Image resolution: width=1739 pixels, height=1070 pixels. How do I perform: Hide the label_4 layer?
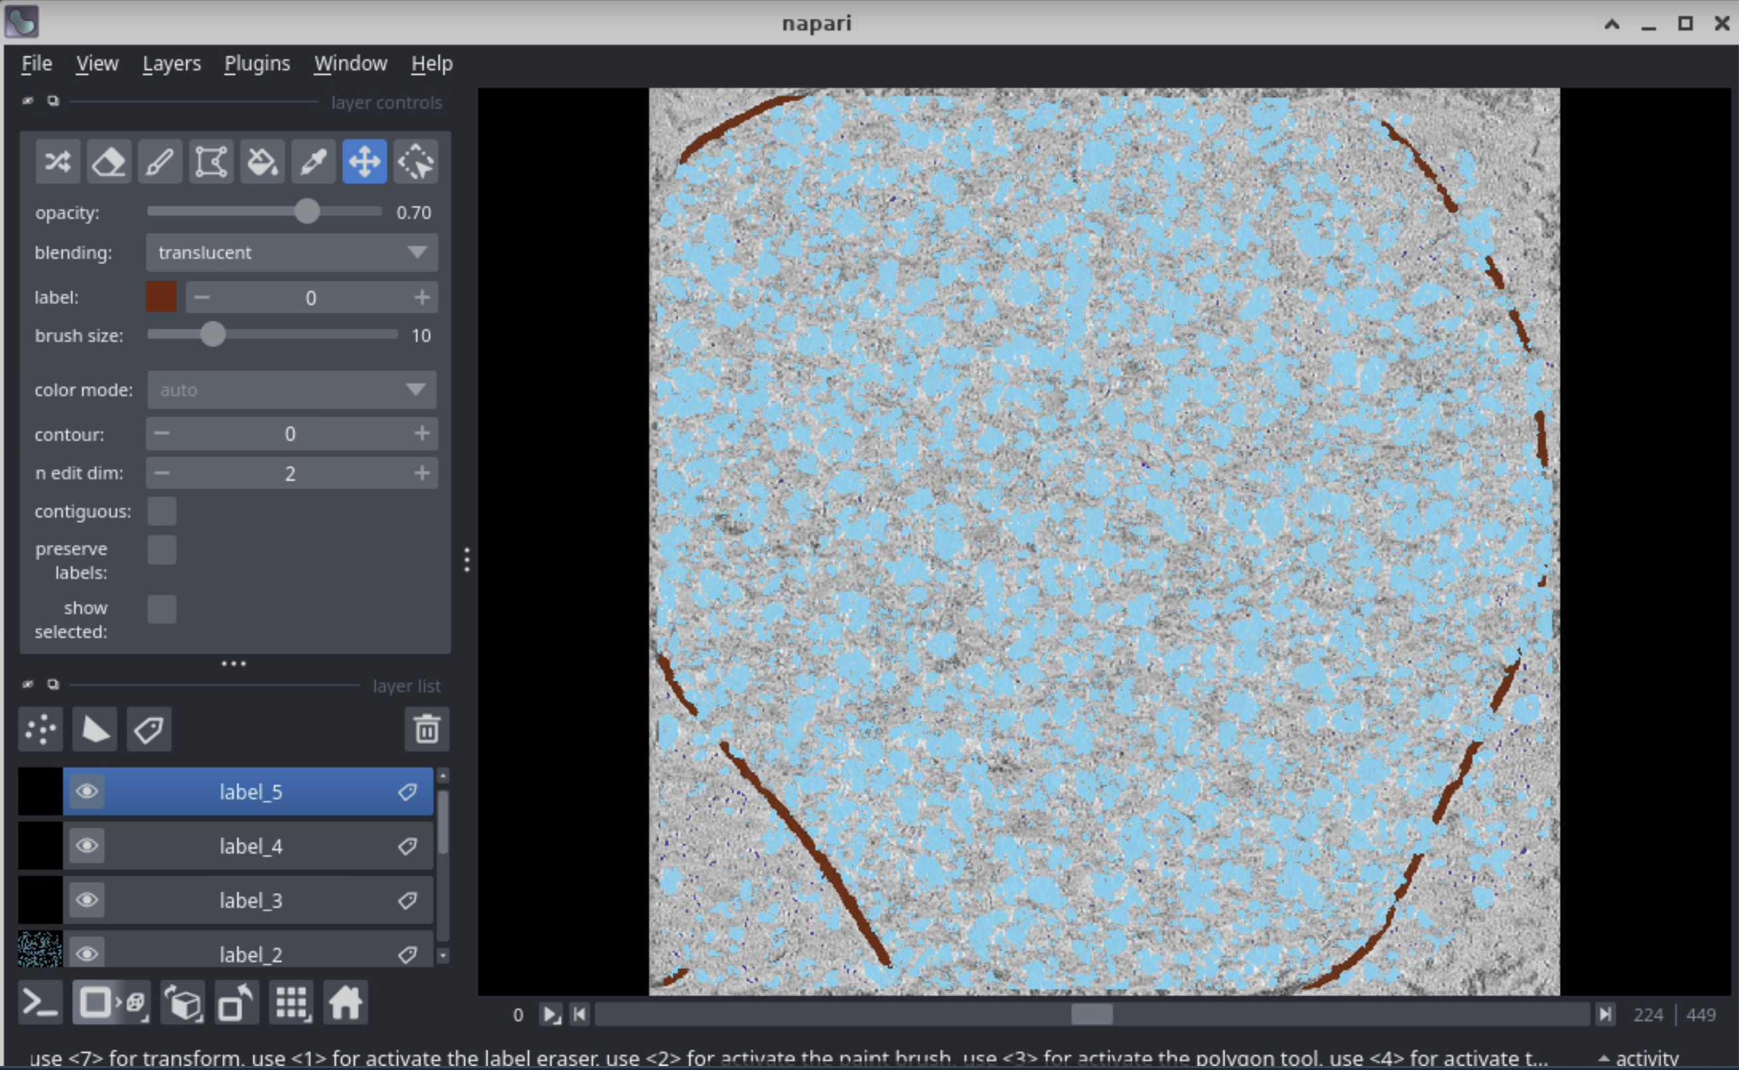87,846
